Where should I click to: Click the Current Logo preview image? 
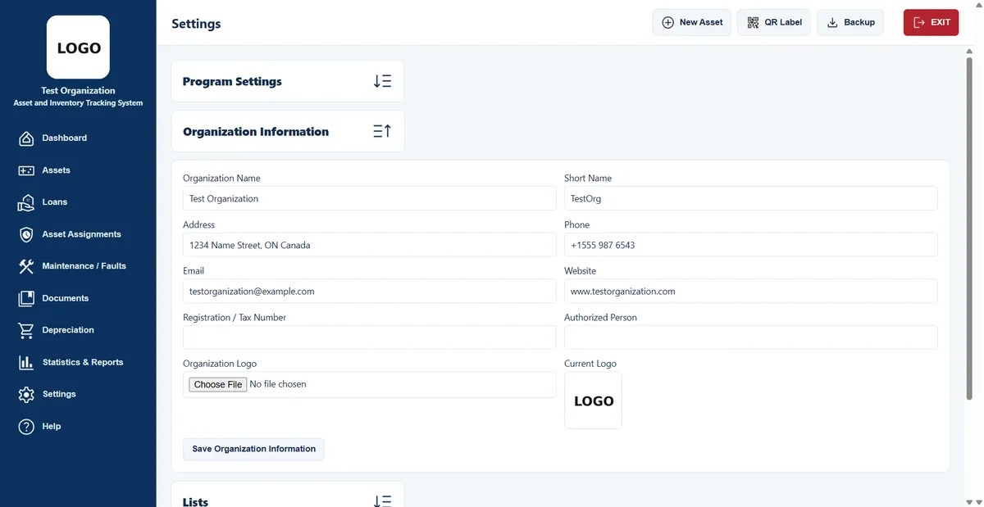(593, 401)
